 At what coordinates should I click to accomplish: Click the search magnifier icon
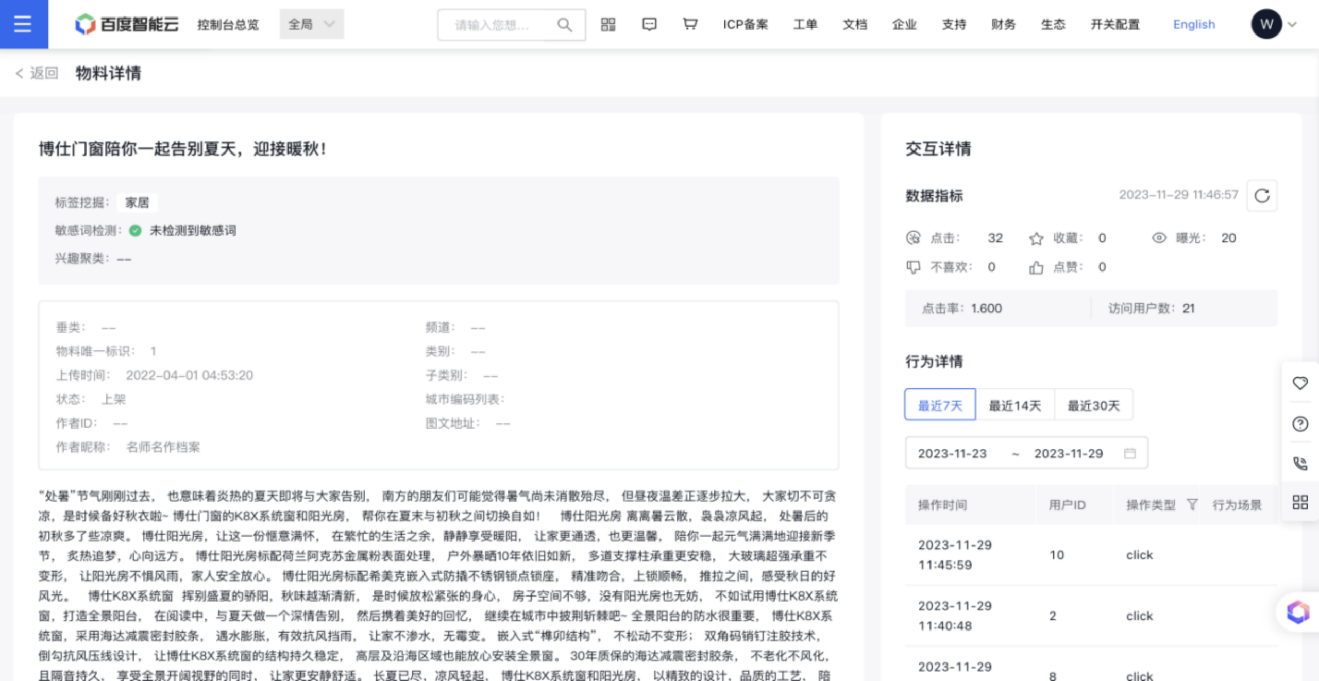(565, 24)
